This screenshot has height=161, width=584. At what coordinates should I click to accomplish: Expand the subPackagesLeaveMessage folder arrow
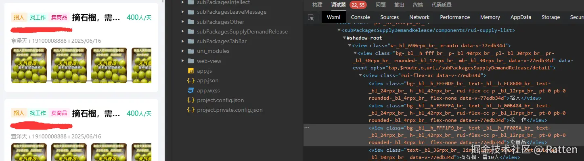(x=182, y=12)
